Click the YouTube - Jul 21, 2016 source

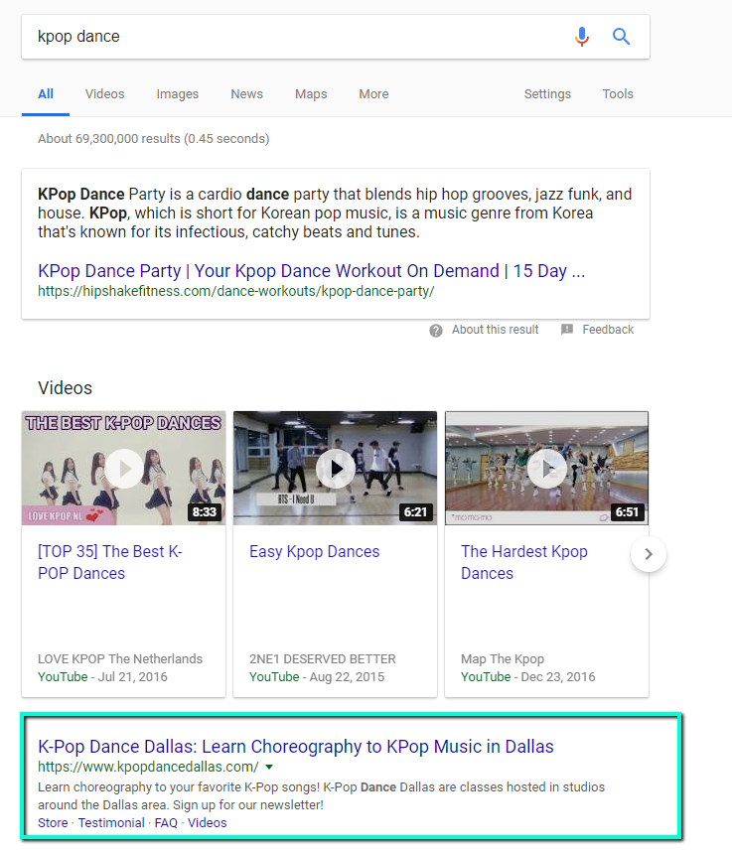[102, 677]
